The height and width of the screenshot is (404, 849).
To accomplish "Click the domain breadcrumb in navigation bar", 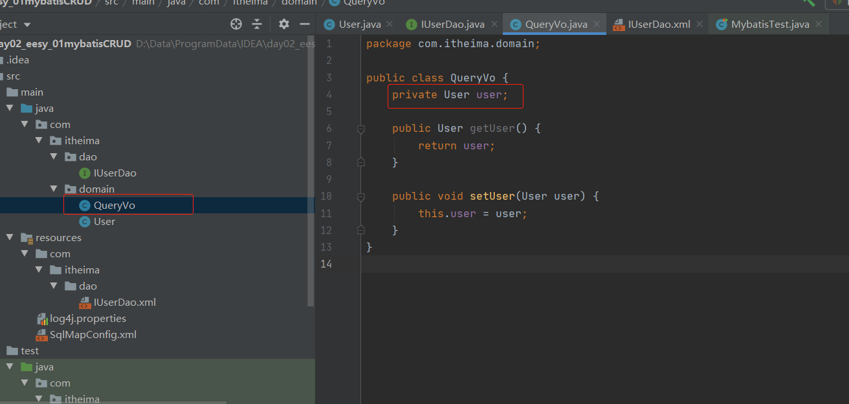I will tap(299, 3).
